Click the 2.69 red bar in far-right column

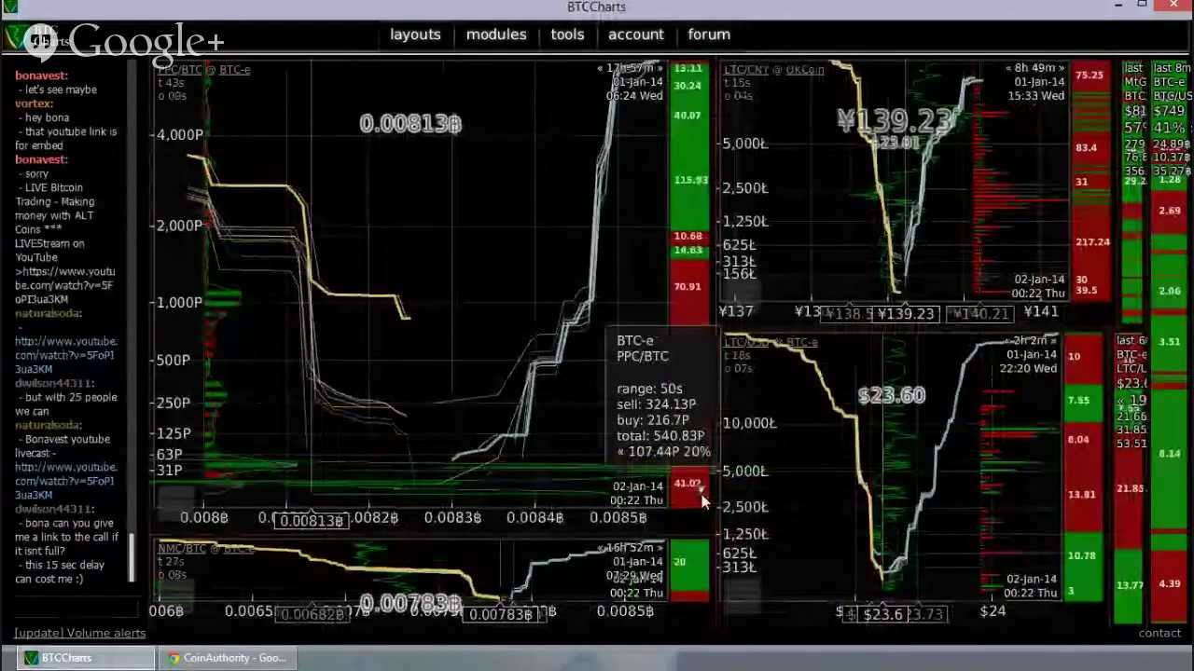click(1169, 212)
